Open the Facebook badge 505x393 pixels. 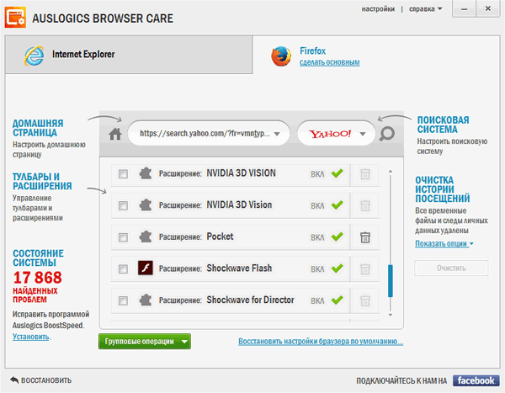476,380
